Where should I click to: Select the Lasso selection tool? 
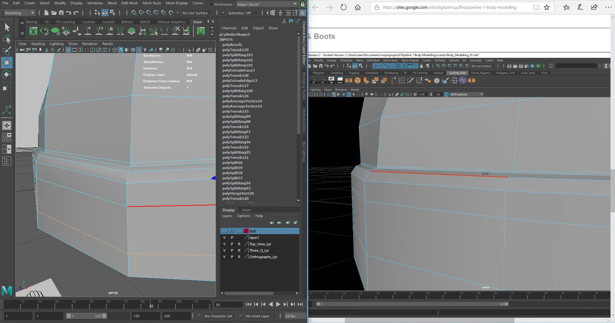[x=7, y=39]
